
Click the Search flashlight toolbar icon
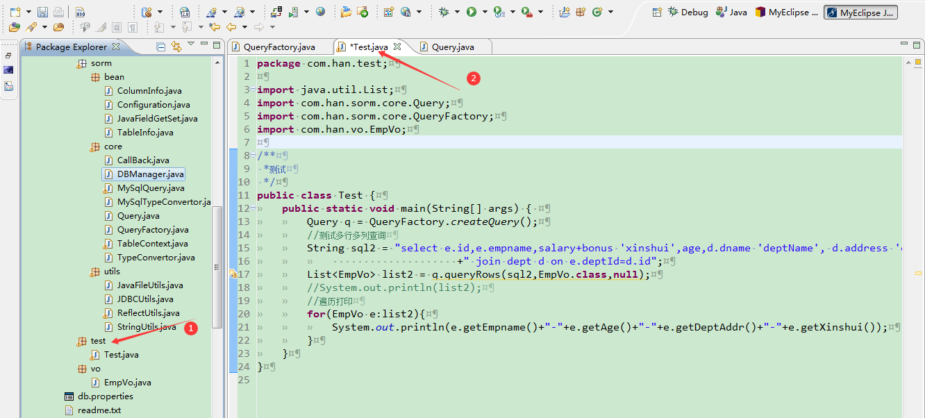[31, 27]
